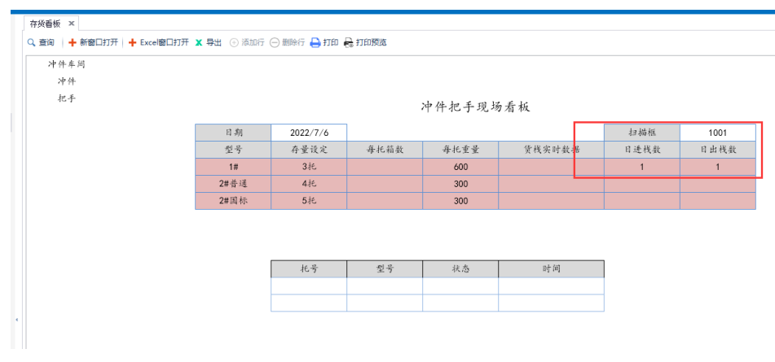Click the 1# model row cell
The height and width of the screenshot is (362, 775).
pyautogui.click(x=233, y=167)
